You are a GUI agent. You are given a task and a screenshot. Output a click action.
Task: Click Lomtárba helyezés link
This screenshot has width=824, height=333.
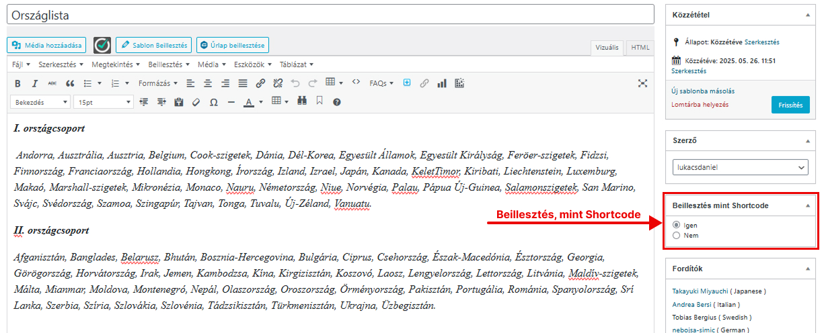(x=700, y=105)
